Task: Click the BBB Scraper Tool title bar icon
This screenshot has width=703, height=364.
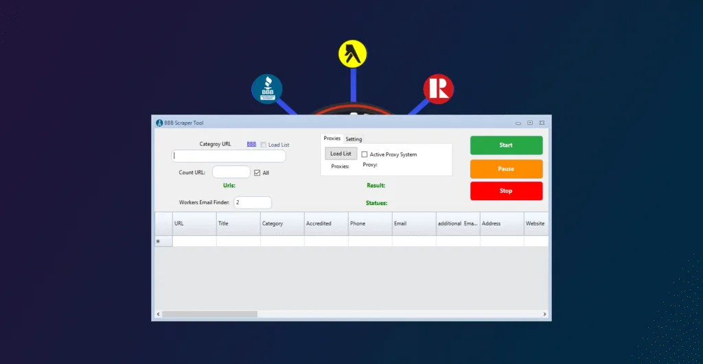Action: coord(159,123)
